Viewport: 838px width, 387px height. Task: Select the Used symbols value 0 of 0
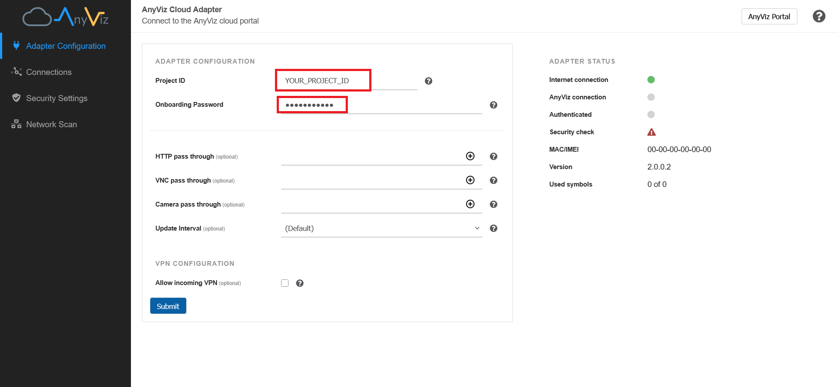pos(657,184)
